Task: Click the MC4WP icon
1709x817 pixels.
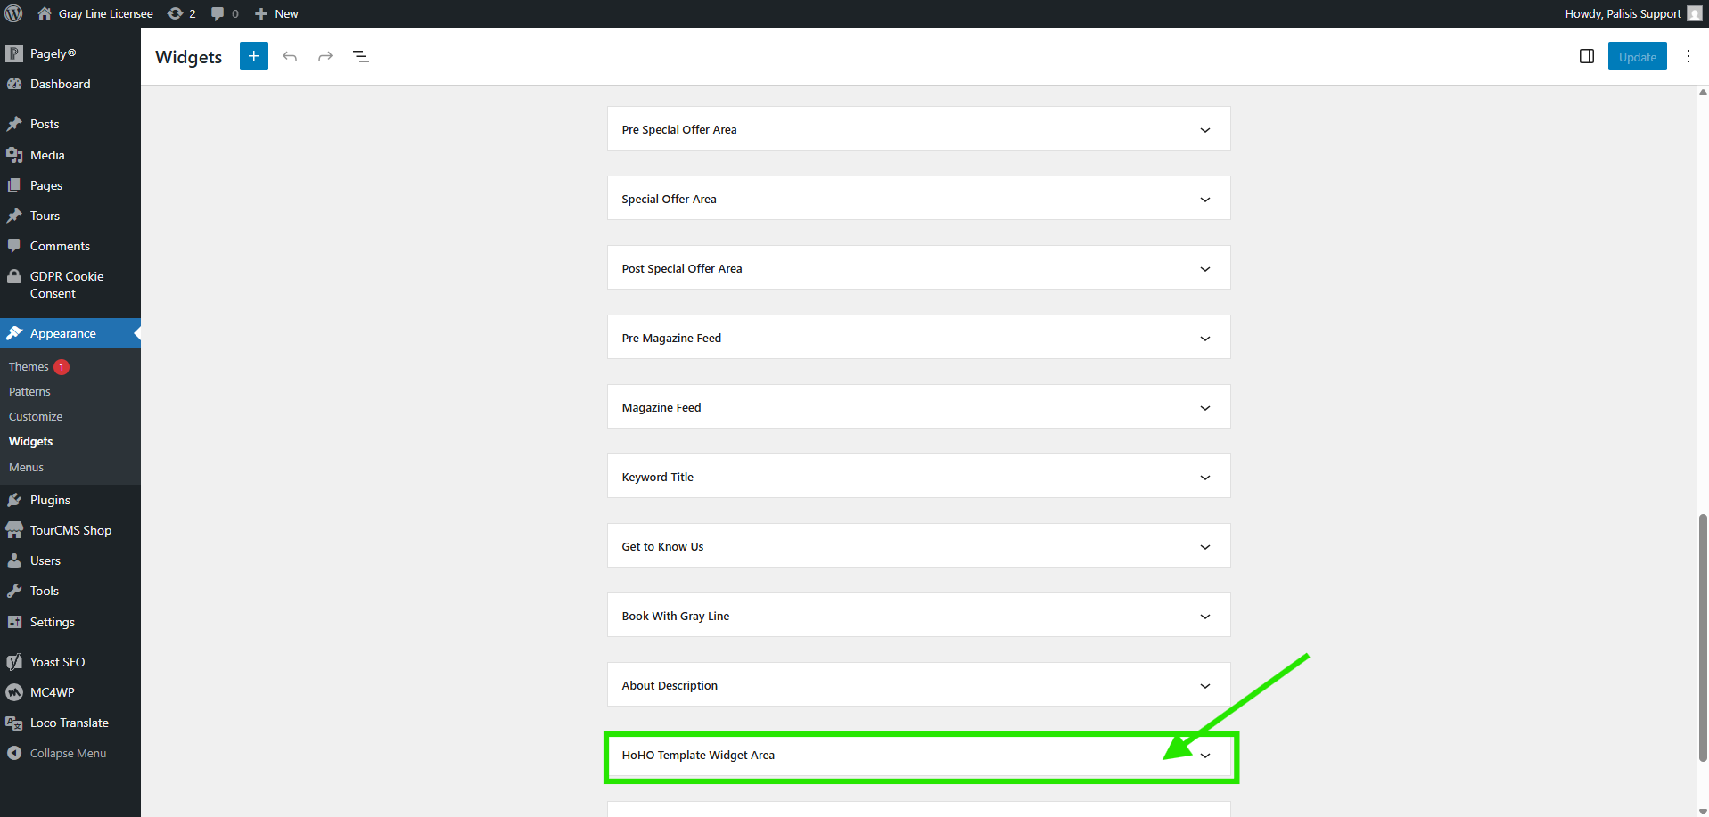Action: pyautogui.click(x=14, y=692)
